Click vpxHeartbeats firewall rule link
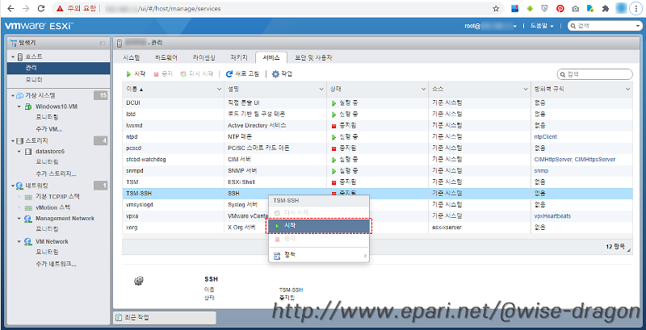646x330 pixels. pos(552,215)
